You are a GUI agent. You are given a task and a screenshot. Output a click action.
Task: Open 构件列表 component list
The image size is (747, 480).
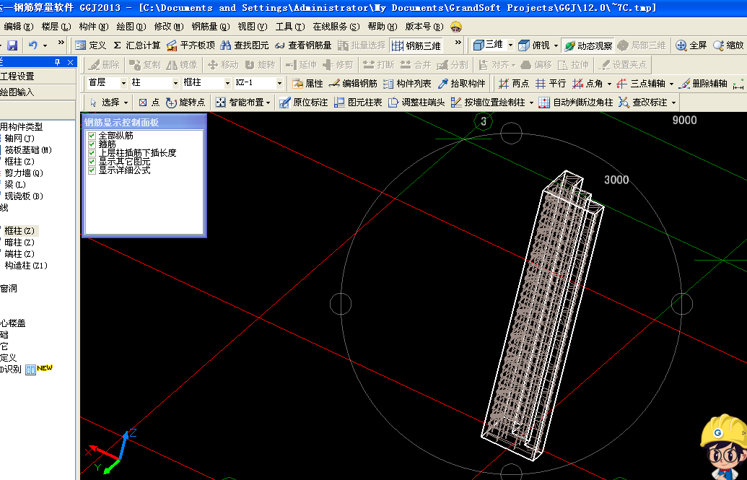click(x=407, y=84)
